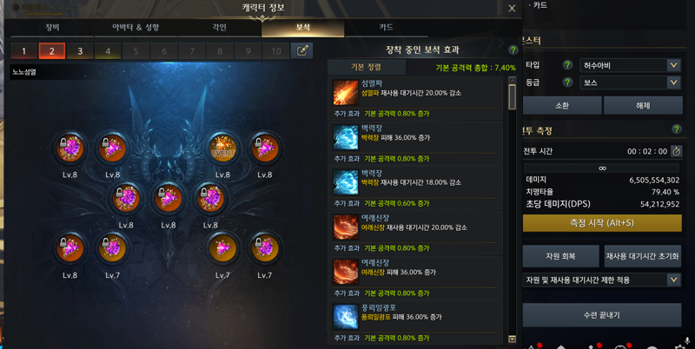The image size is (695, 349).
Task: Start measuring with 측정 시작 button
Action: click(x=602, y=223)
